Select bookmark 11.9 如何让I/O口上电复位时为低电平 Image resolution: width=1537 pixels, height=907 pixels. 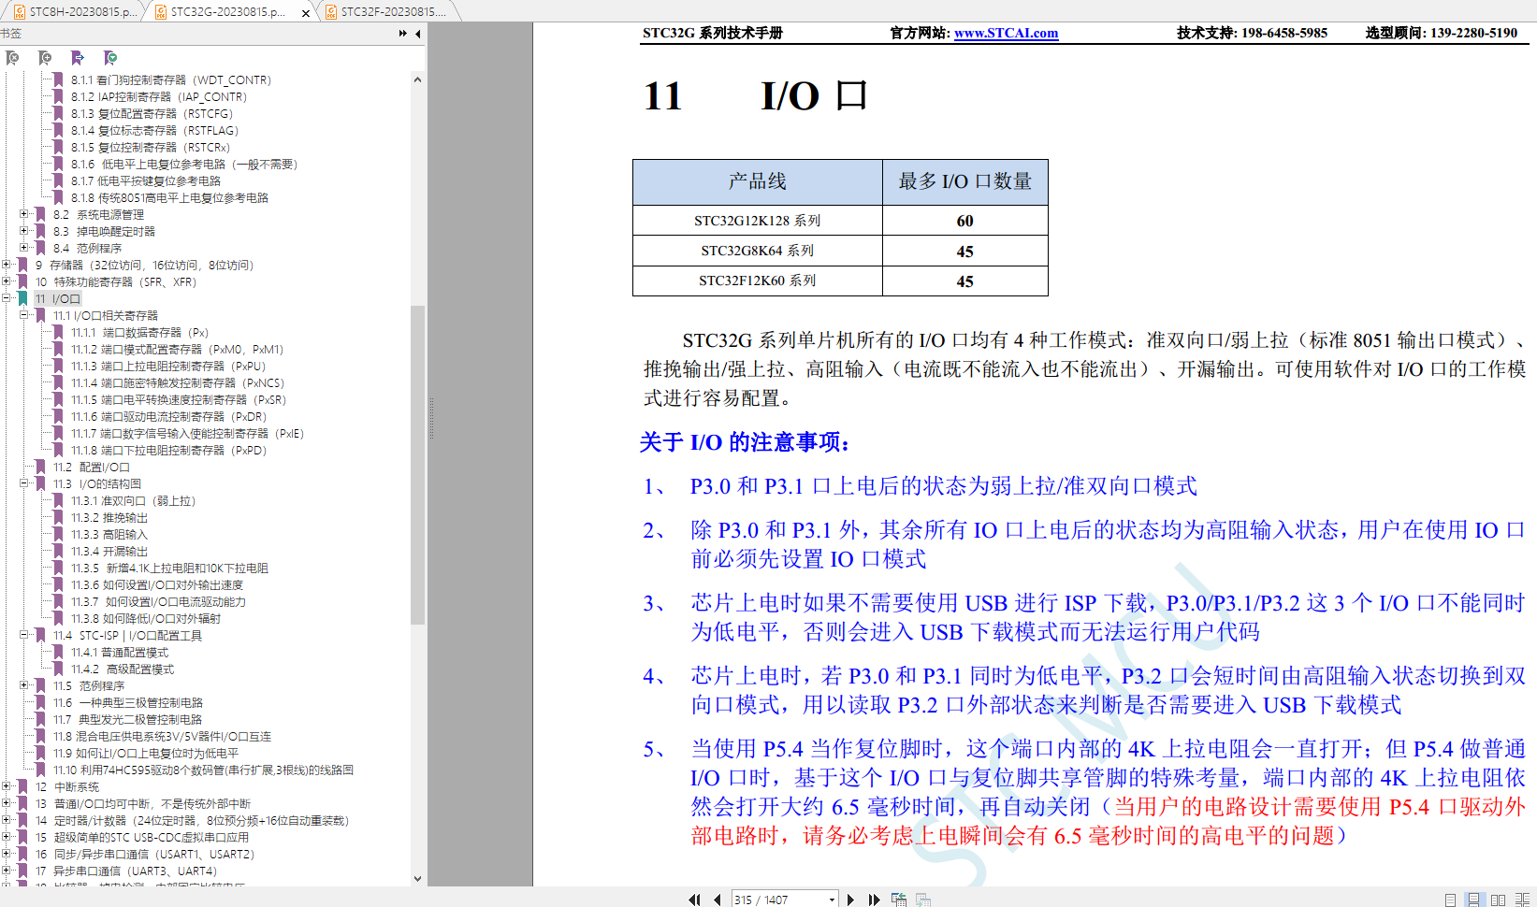pyautogui.click(x=146, y=754)
